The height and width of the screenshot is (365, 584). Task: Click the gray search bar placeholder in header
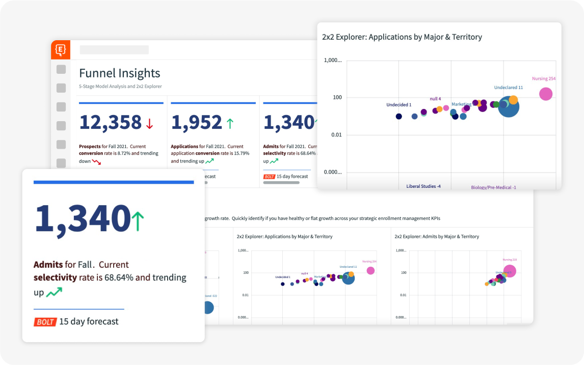point(114,50)
